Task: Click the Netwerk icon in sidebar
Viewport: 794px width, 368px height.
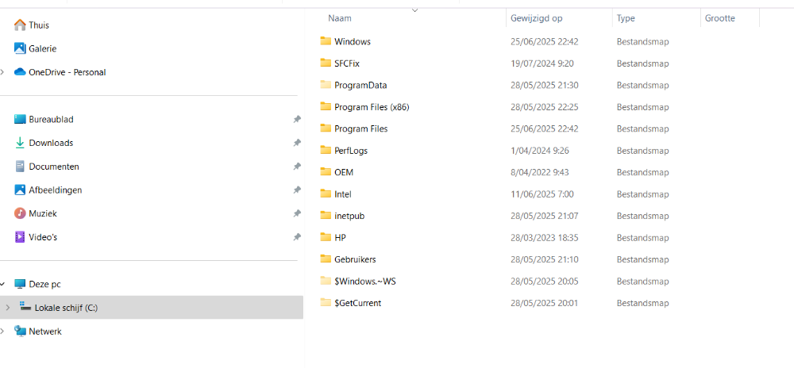Action: (20, 332)
